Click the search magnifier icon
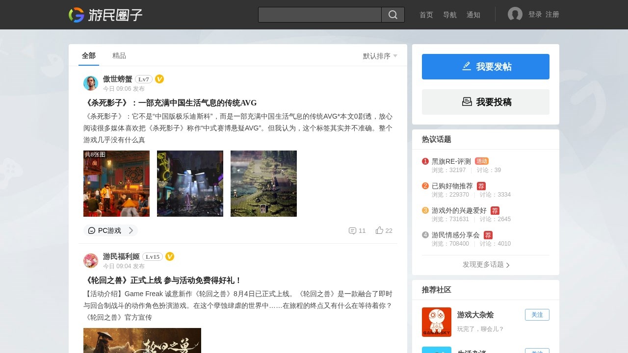This screenshot has width=628, height=353. (x=393, y=15)
